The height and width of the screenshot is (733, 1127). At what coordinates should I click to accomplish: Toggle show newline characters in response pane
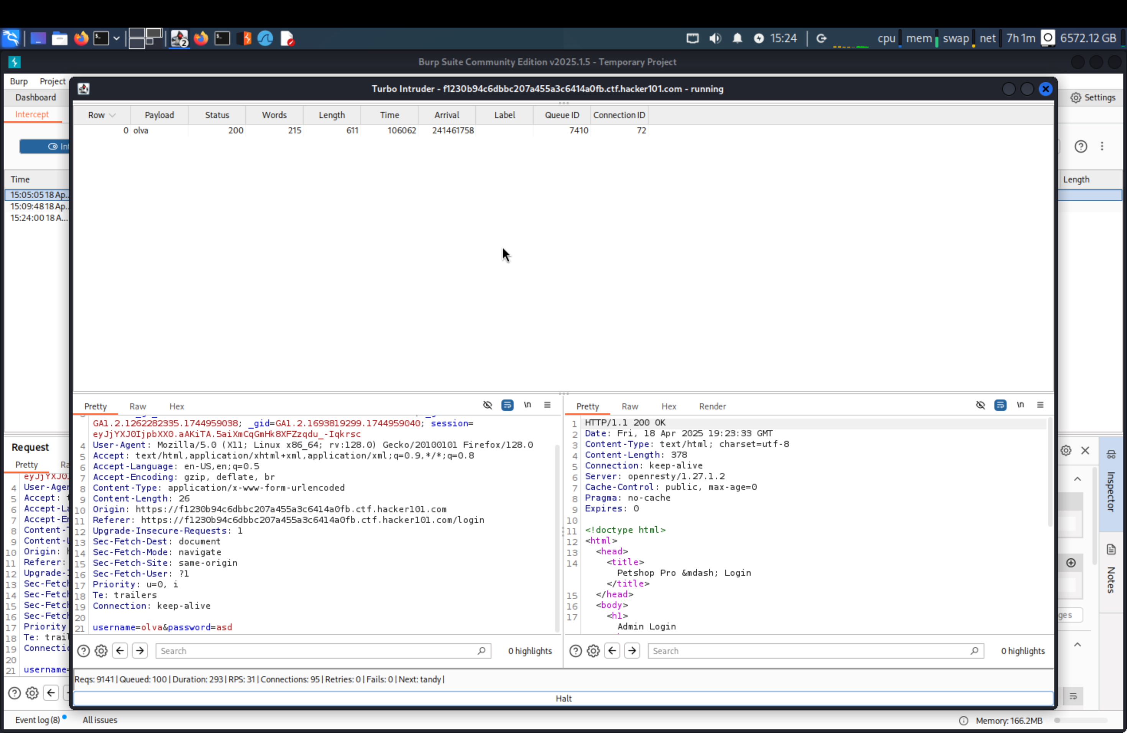tap(1020, 405)
